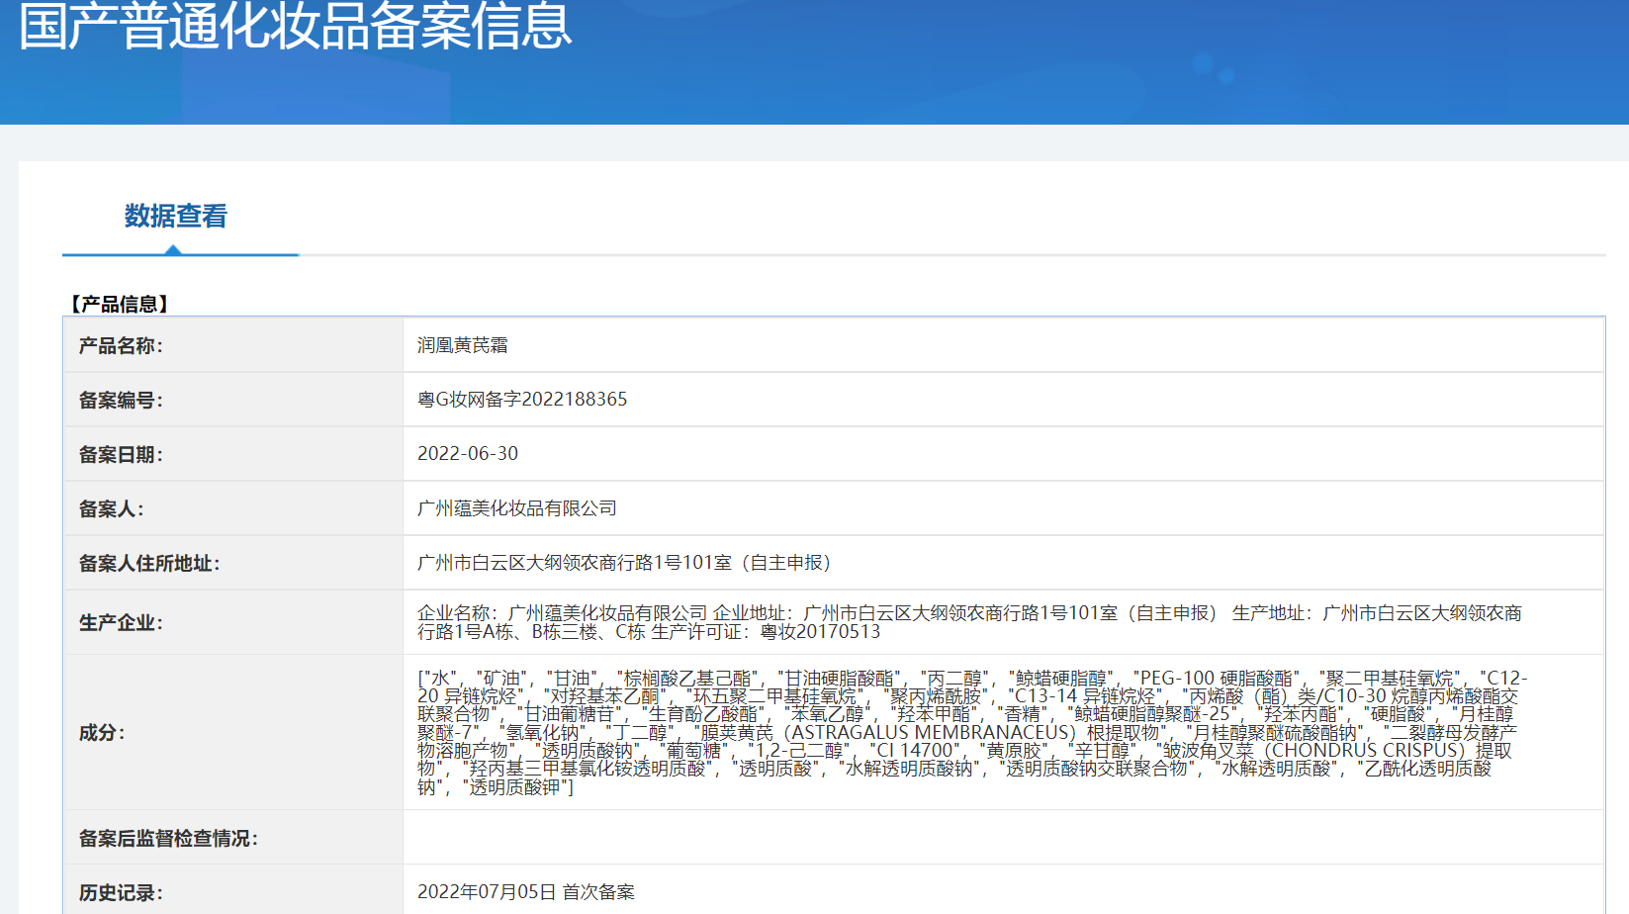Click the 备案后监督检查情况 row label

coord(168,838)
